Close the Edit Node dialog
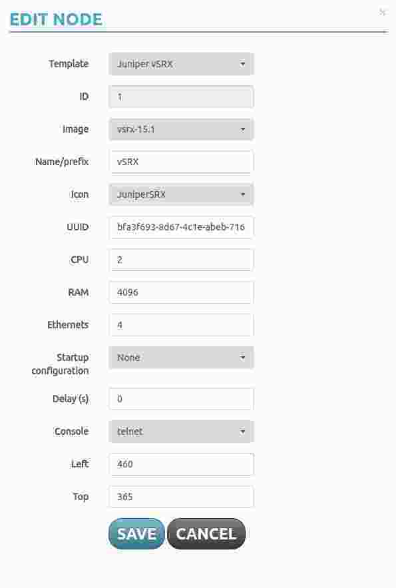This screenshot has height=588, width=396. pyautogui.click(x=382, y=13)
